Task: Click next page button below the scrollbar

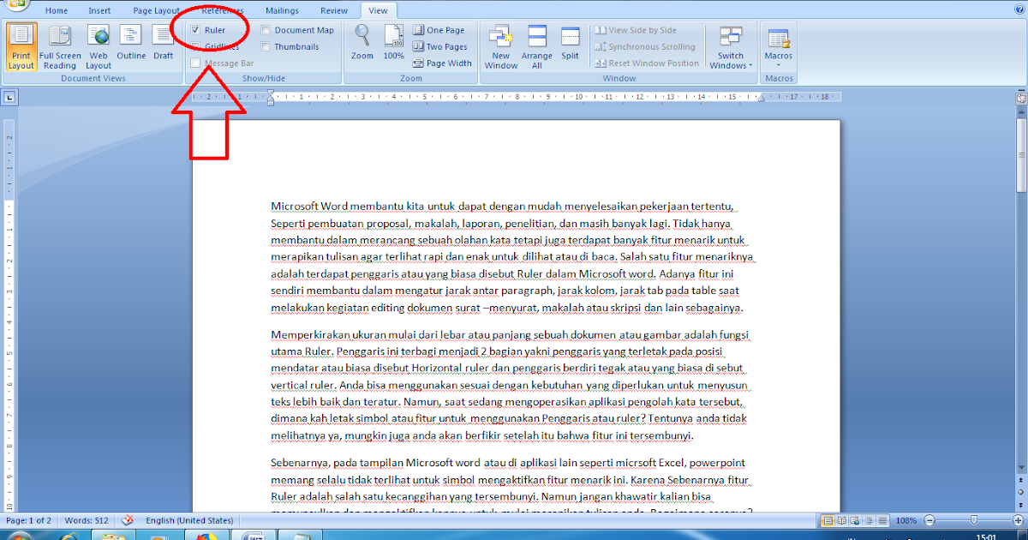Action: click(x=1021, y=504)
